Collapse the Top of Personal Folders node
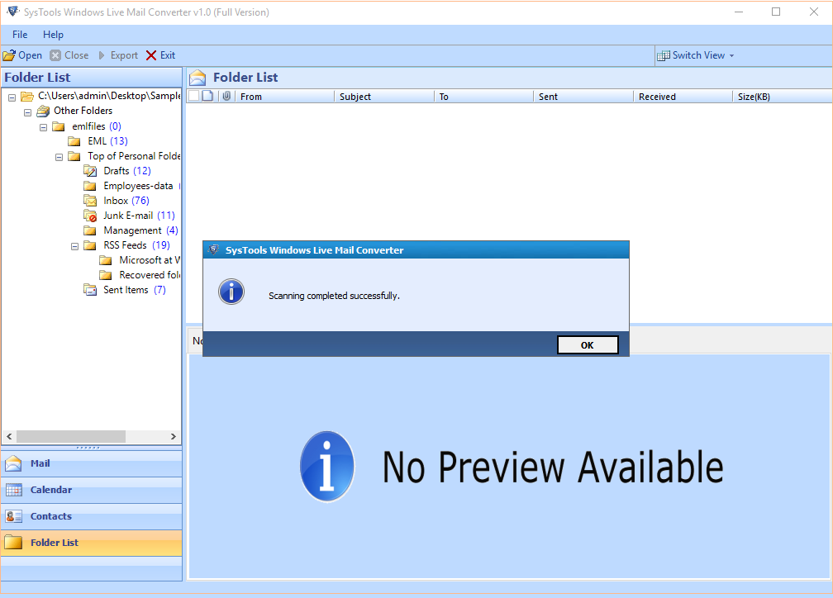The height and width of the screenshot is (598, 833). click(x=59, y=157)
